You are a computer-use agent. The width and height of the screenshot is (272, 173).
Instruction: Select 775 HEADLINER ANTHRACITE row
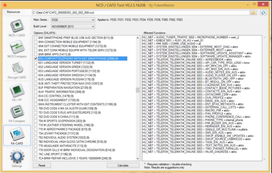[63, 146]
